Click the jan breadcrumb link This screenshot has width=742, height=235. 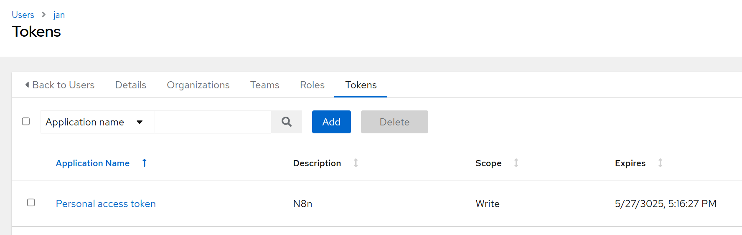pos(59,15)
